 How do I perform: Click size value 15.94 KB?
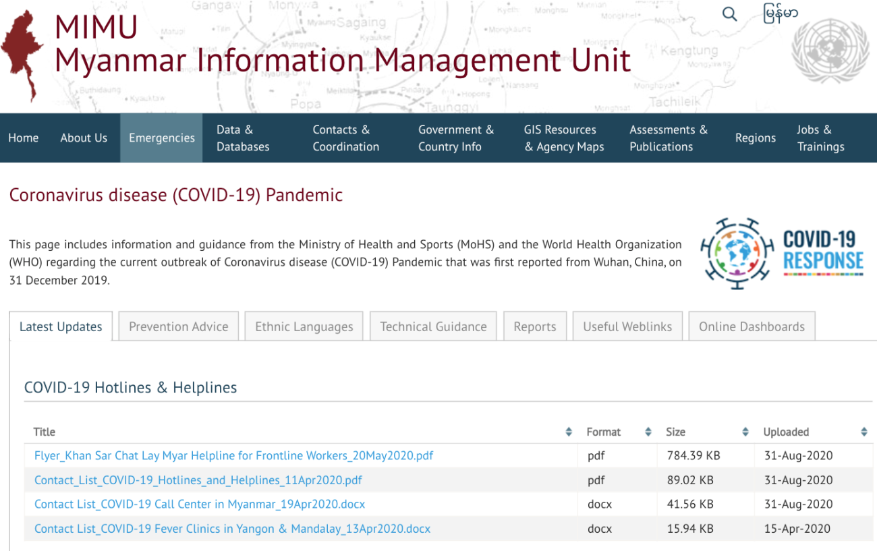click(690, 529)
